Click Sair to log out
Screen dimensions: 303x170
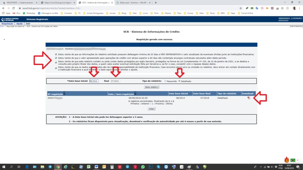tap(28, 24)
